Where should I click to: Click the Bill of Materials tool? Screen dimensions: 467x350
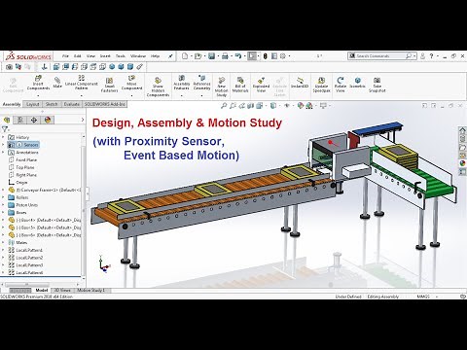(x=240, y=86)
